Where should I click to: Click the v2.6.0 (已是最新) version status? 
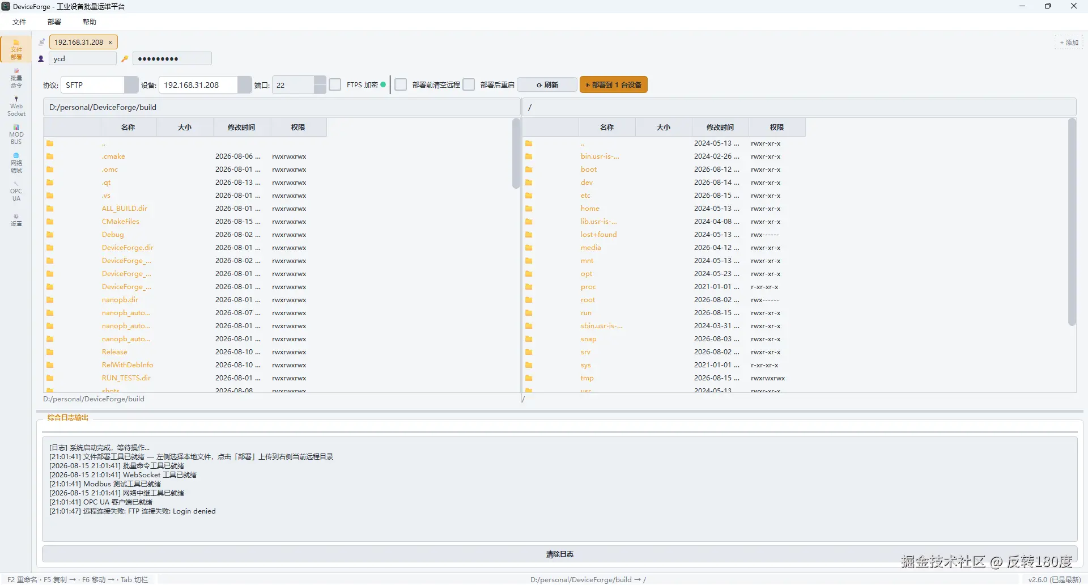pyautogui.click(x=1054, y=579)
